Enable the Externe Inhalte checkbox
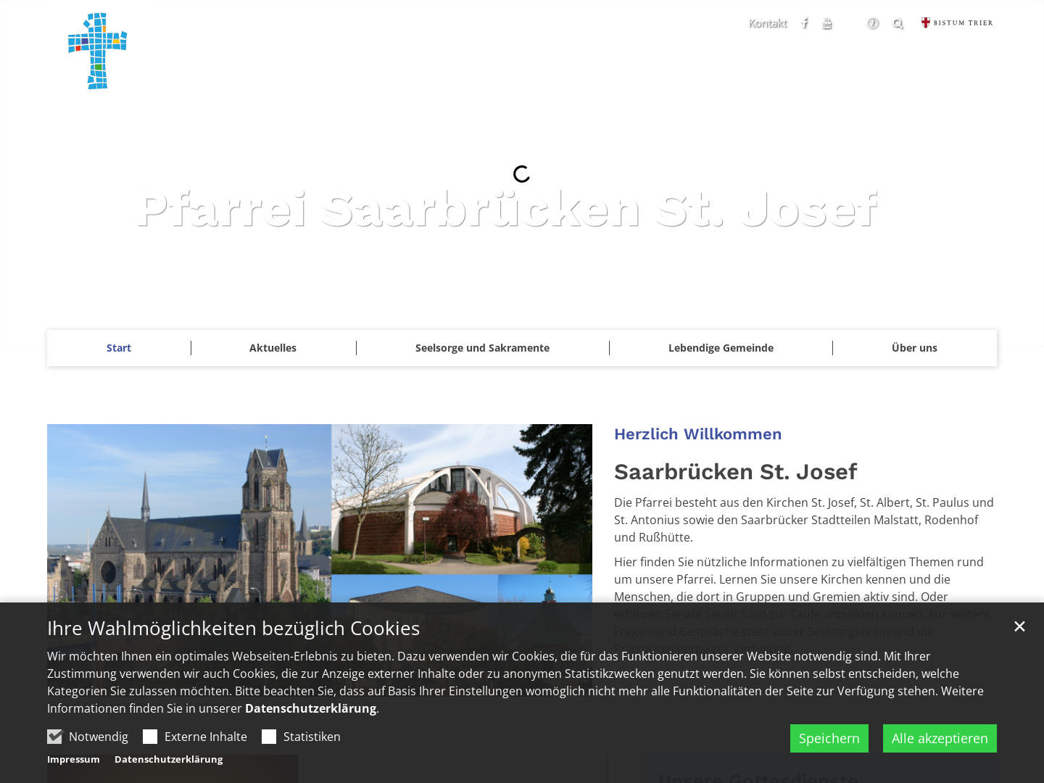This screenshot has width=1044, height=783. tap(150, 737)
